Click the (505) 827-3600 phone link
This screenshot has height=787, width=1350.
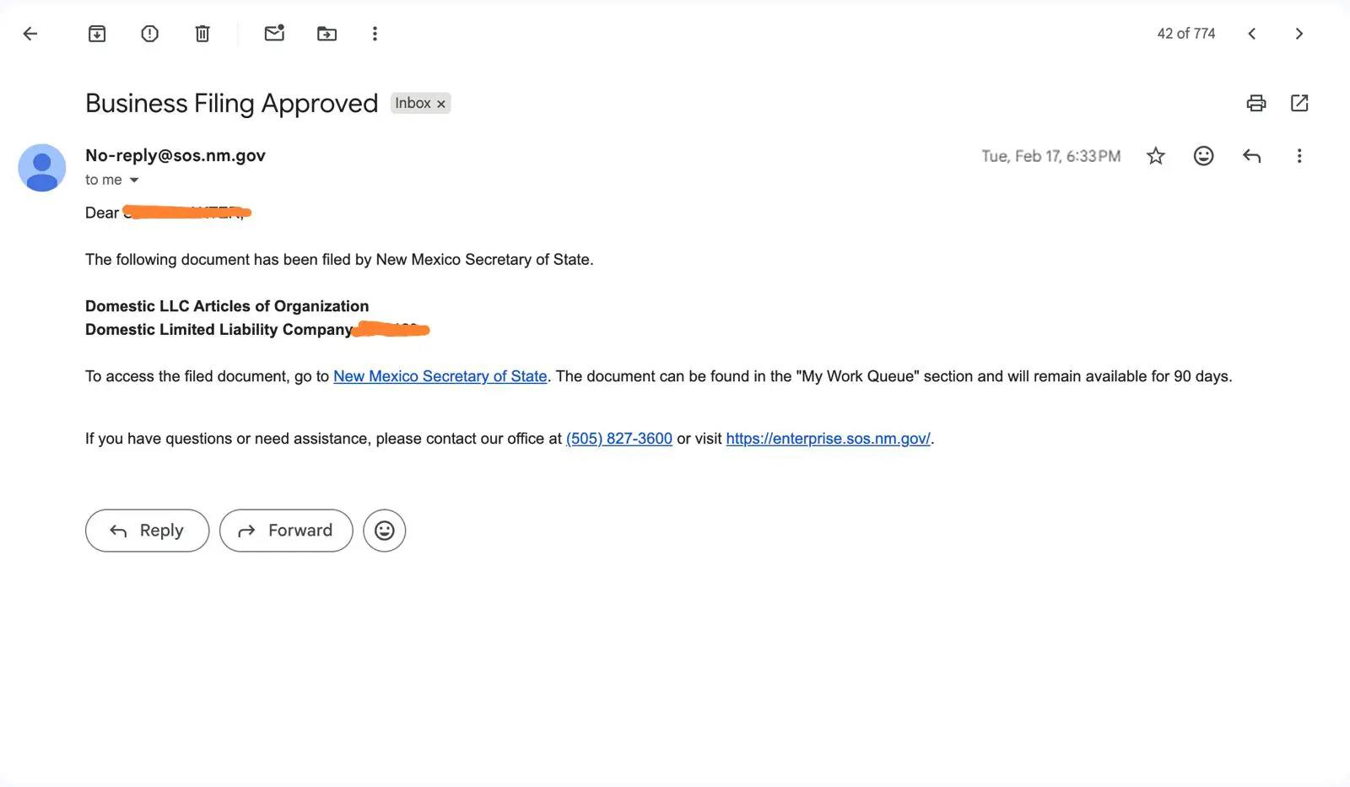click(x=619, y=439)
